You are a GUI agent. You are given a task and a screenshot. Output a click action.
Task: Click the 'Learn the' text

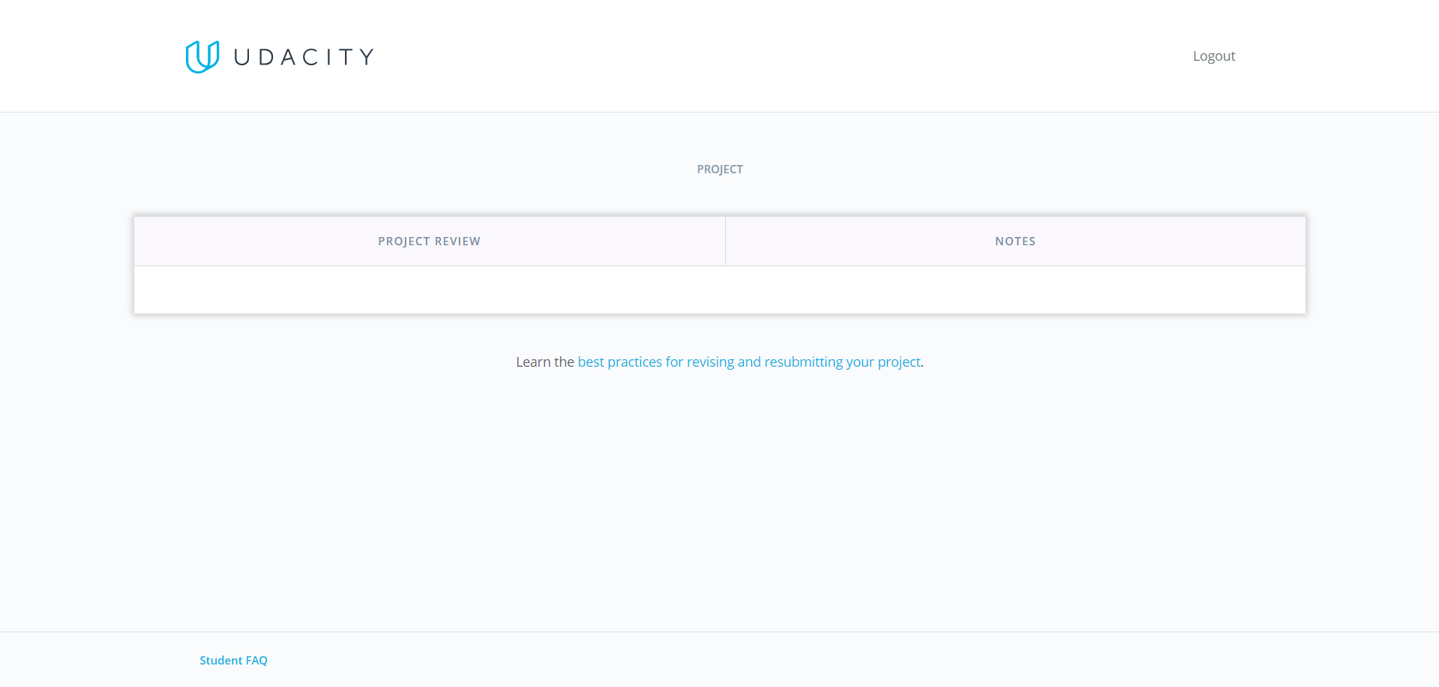click(545, 362)
